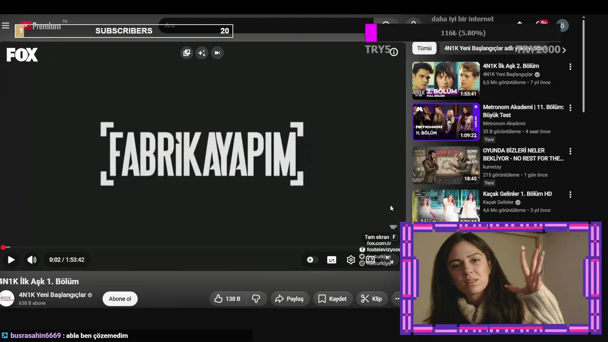Select the Tümü filter chip

click(x=424, y=48)
